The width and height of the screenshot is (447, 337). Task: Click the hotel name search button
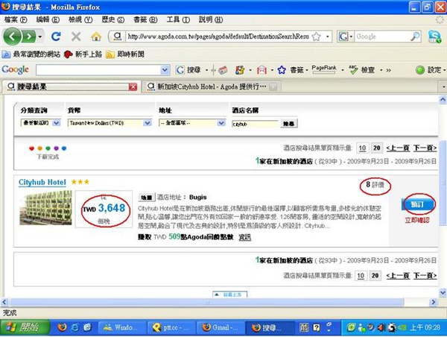coord(289,124)
